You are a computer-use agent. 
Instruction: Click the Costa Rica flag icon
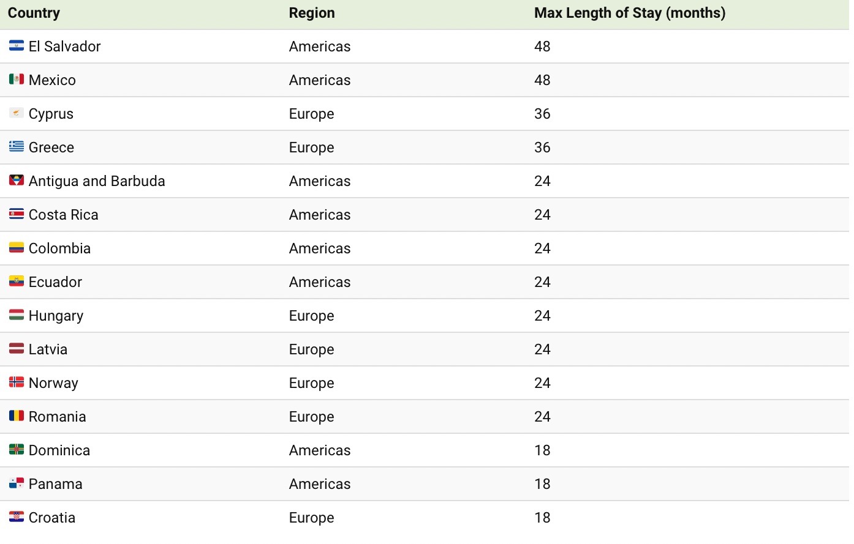click(x=17, y=214)
